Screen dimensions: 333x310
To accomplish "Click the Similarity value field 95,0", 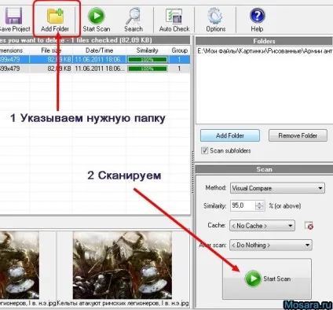I will pos(243,205).
